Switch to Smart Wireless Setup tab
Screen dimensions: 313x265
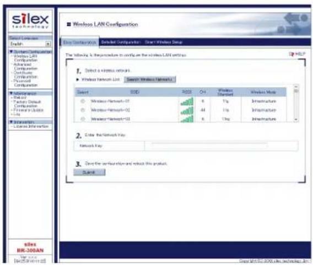[164, 42]
